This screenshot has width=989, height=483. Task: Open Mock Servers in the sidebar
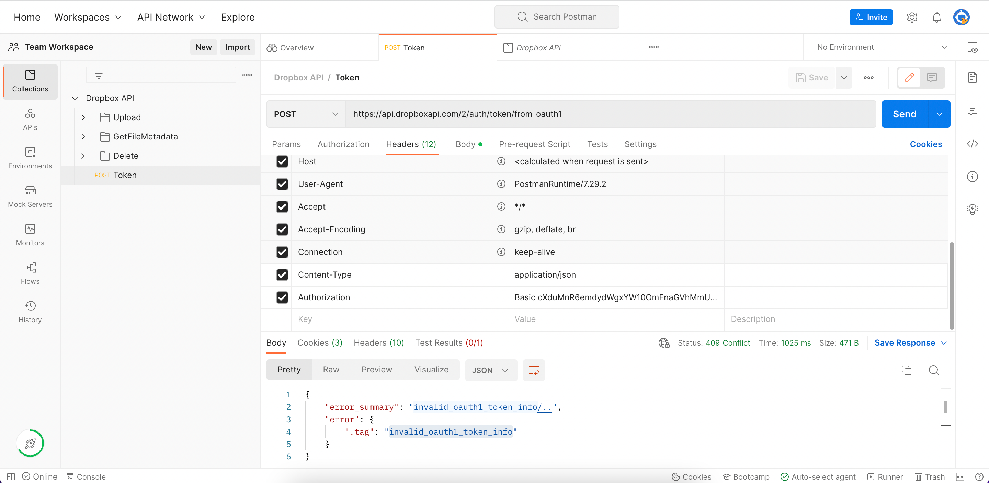30,196
